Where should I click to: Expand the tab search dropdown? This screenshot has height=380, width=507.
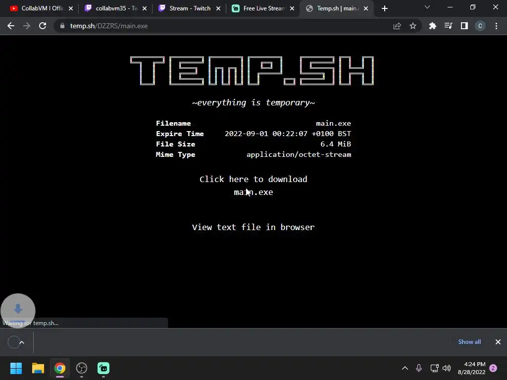pyautogui.click(x=427, y=7)
